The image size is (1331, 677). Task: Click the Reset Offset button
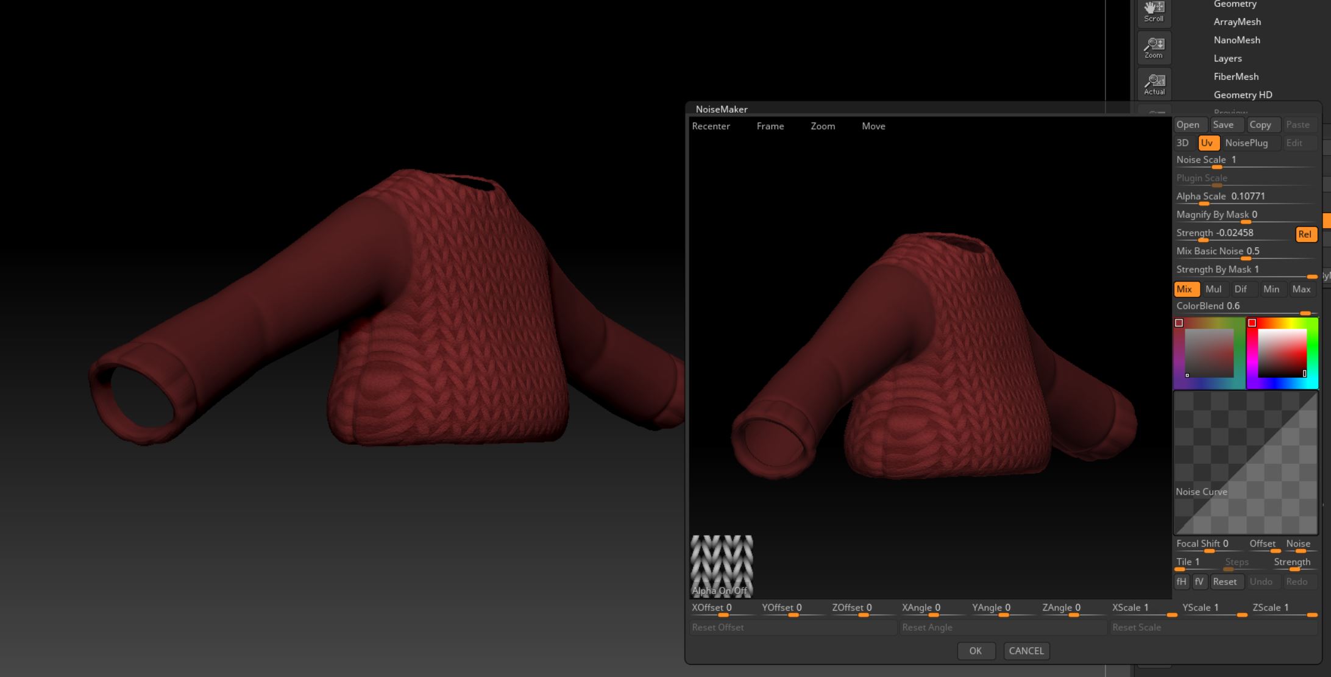[718, 627]
